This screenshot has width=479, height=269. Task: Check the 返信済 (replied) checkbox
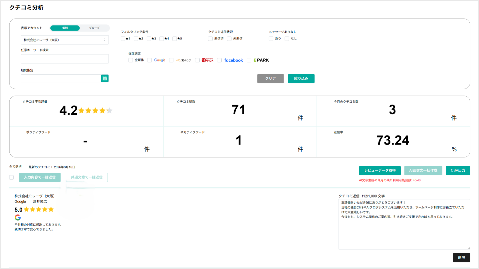click(x=210, y=39)
